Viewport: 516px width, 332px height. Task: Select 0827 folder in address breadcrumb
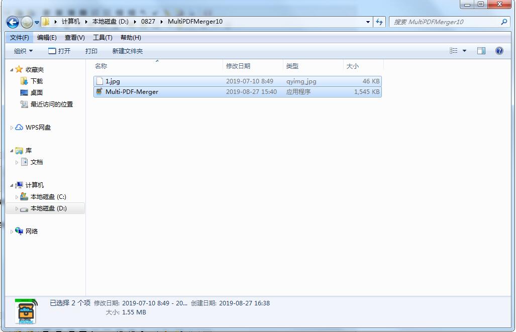coord(148,22)
